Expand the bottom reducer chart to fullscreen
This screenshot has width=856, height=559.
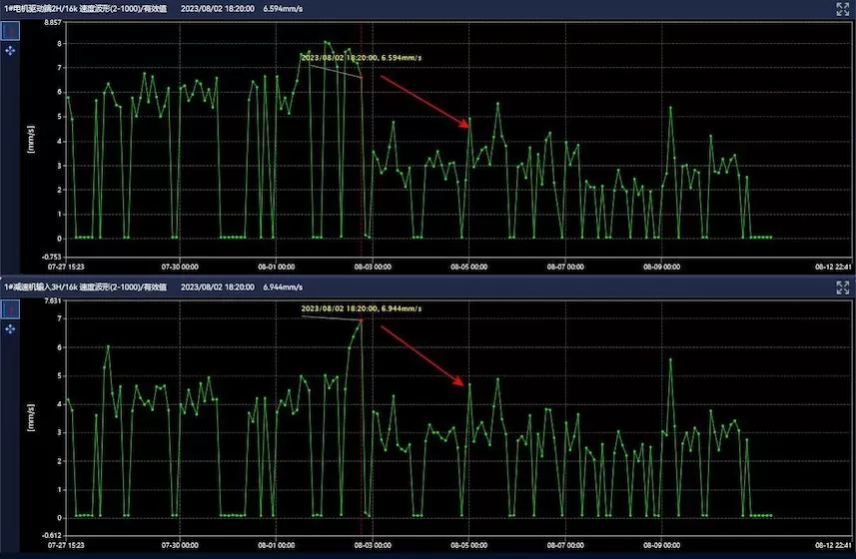coord(842,287)
